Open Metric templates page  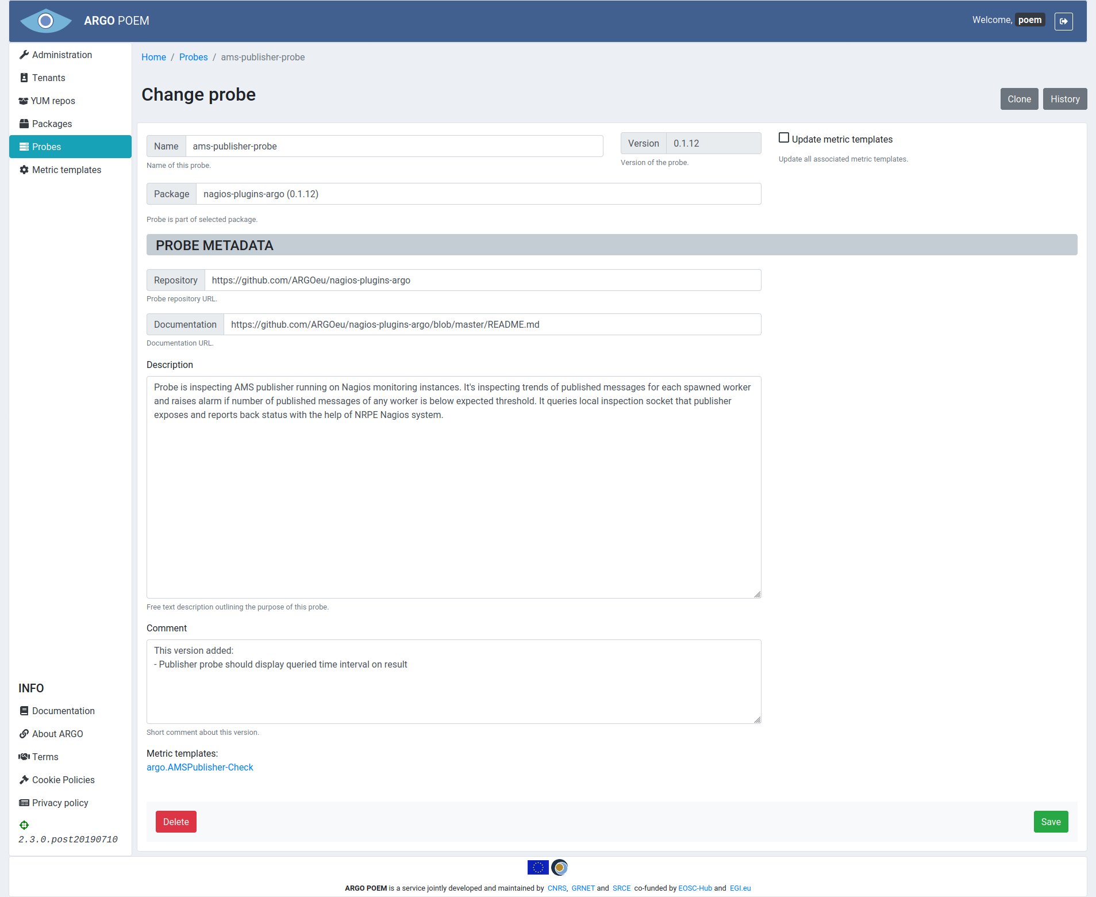coord(70,170)
